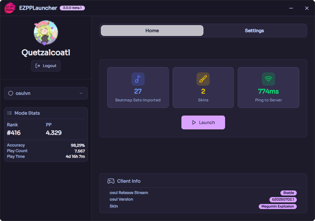The height and width of the screenshot is (221, 315).
Task: Log out of the Quetzalcoatl account
Action: [46, 66]
